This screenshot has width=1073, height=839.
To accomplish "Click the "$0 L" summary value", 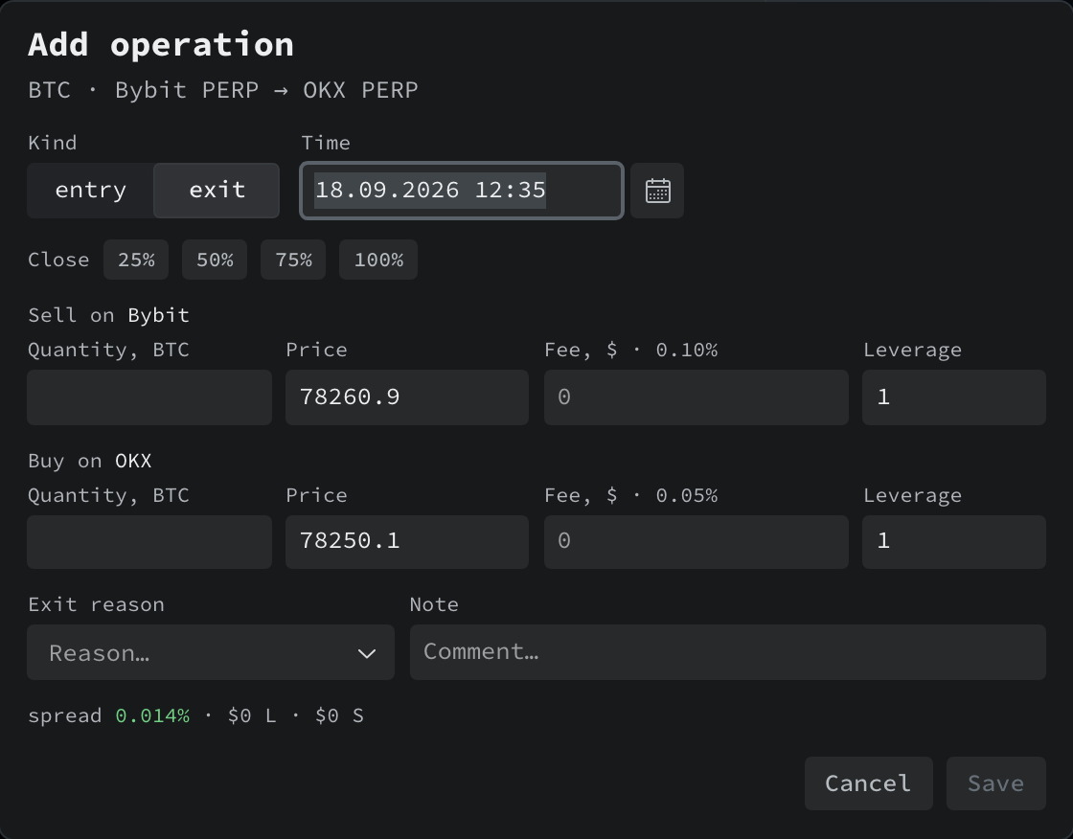I will point(252,715).
